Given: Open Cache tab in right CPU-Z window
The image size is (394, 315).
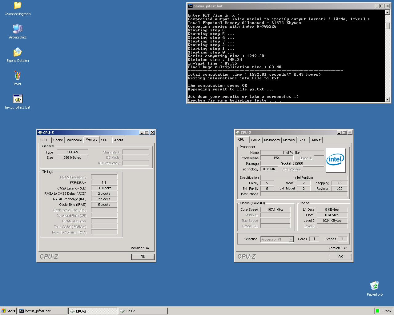Looking at the screenshot, I should point(255,140).
